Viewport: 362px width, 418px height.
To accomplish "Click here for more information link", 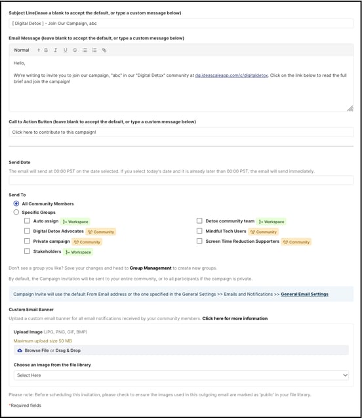I will (x=235, y=318).
